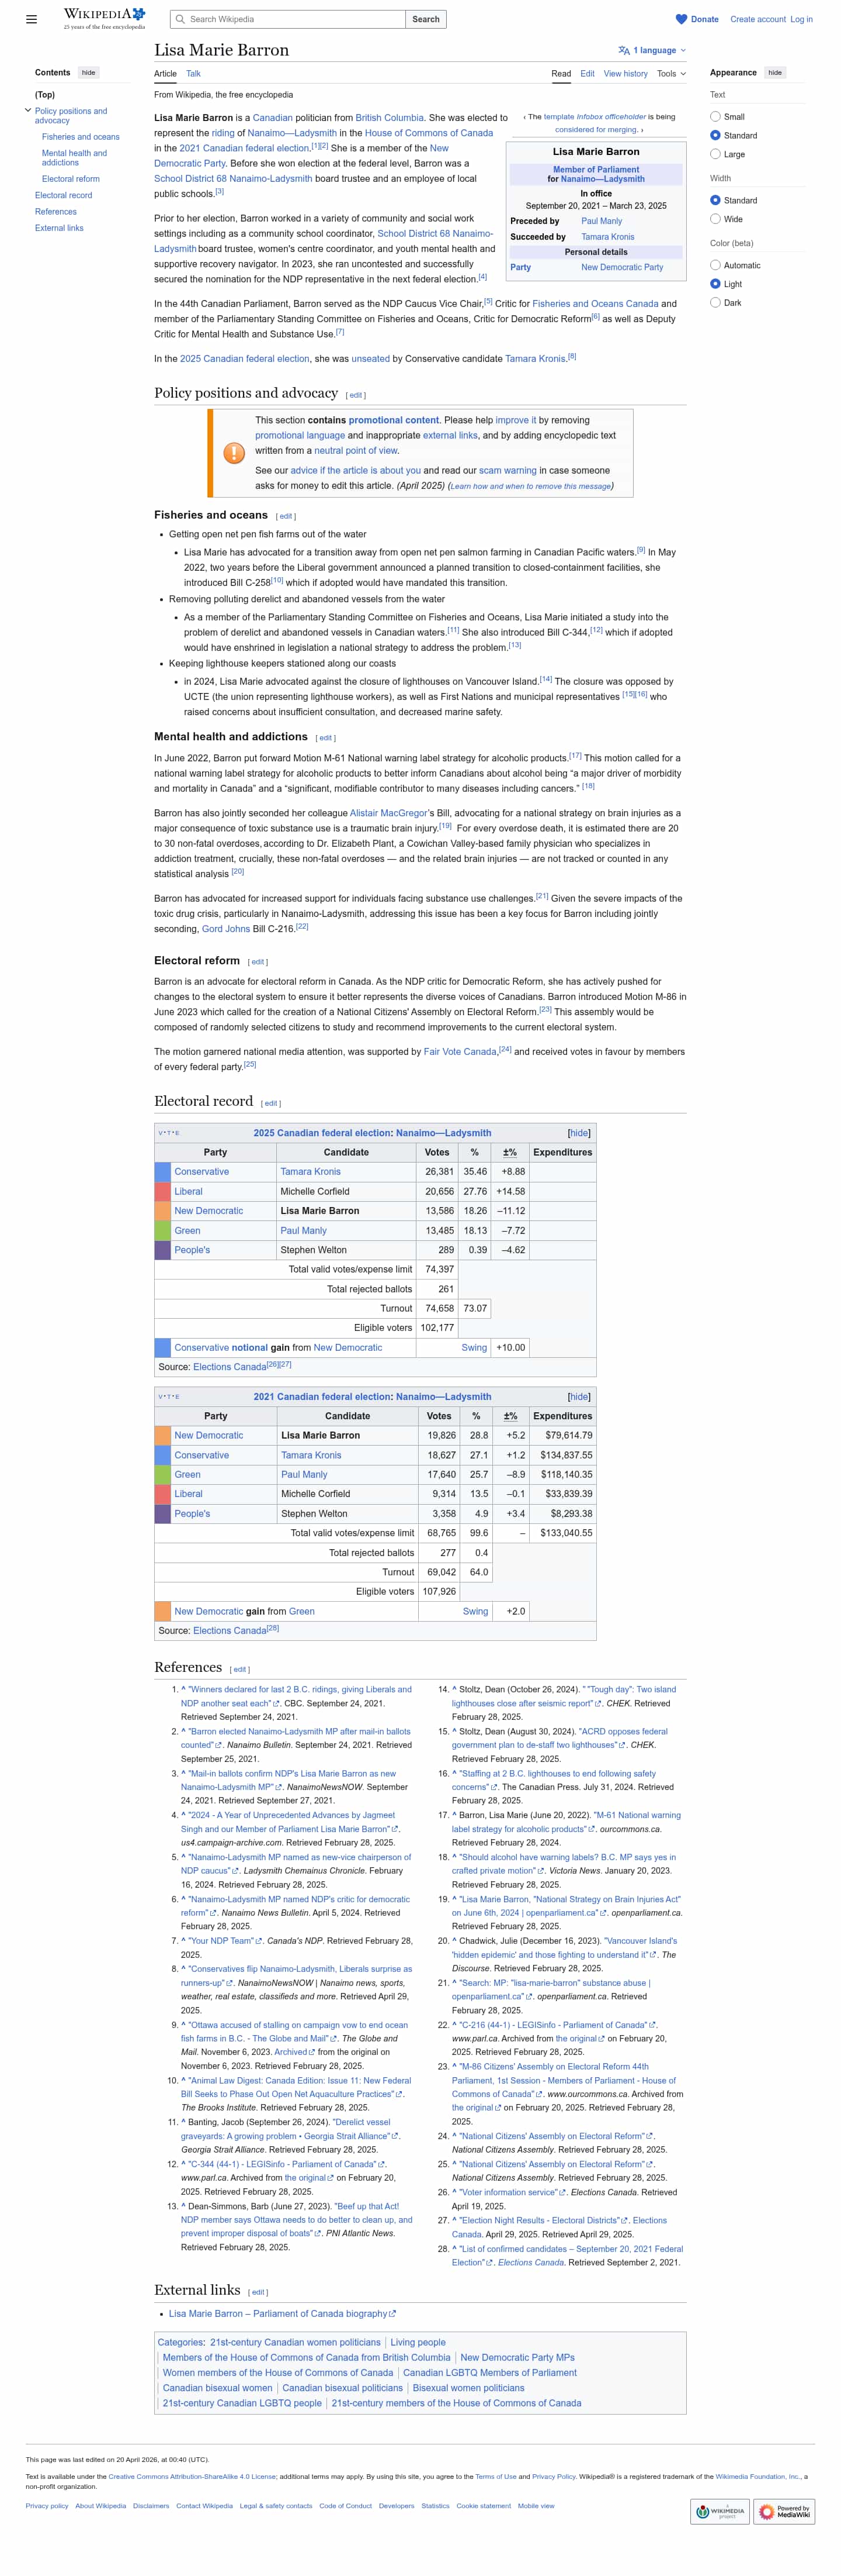Select the Read tab

561,74
